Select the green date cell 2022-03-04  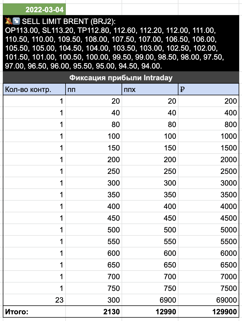coord(34,9)
